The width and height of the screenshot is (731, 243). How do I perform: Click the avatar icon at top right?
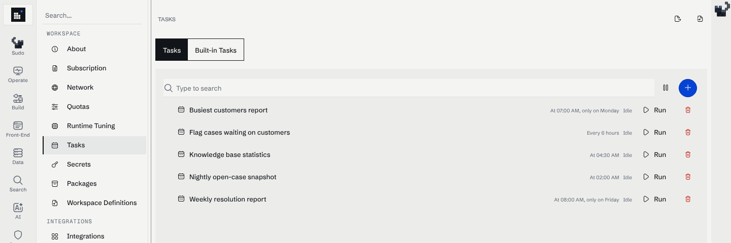click(x=722, y=10)
